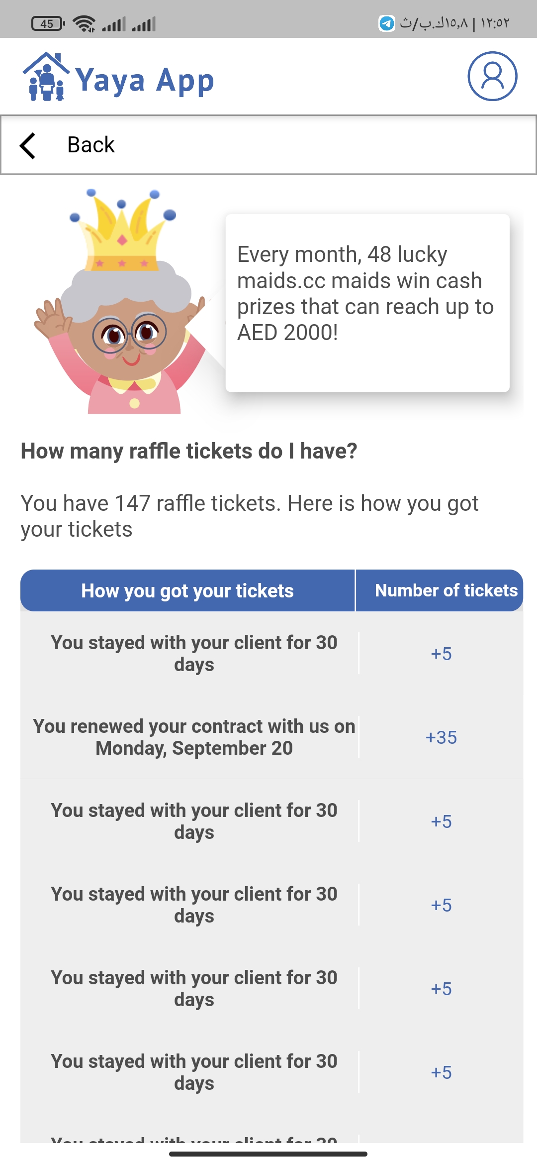Tap the 'How you got your tickets' header

[x=187, y=591]
